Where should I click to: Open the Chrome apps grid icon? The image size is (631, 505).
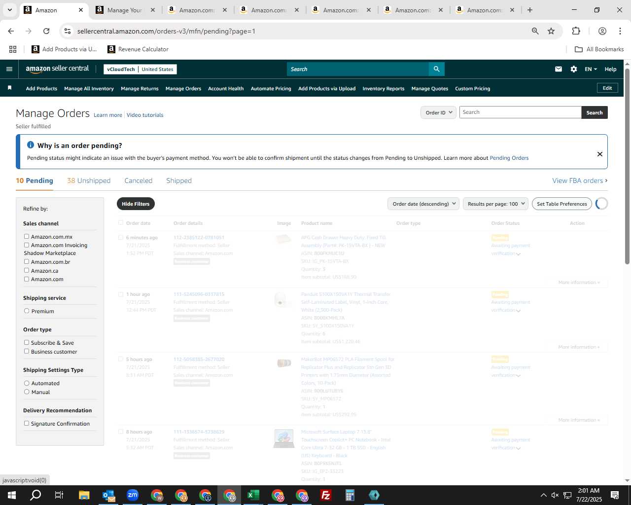pyautogui.click(x=13, y=49)
